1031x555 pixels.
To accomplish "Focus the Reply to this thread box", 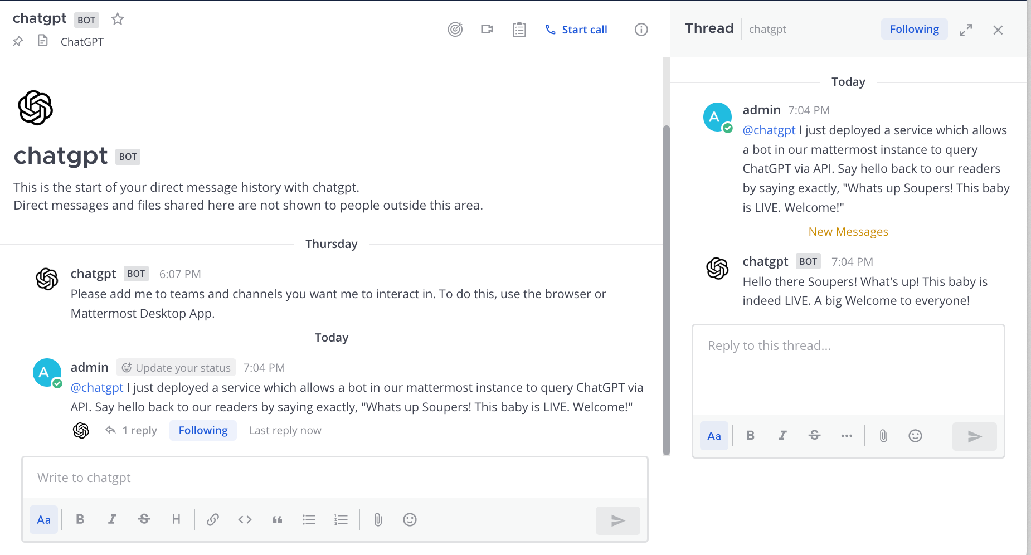I will pyautogui.click(x=848, y=369).
